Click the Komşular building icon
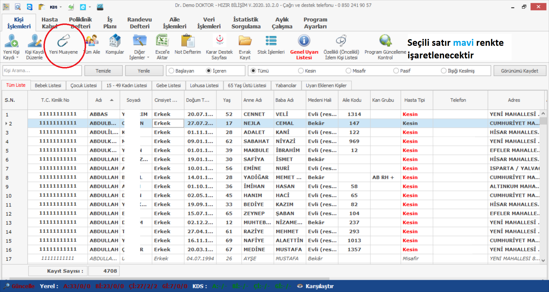 tap(115, 41)
